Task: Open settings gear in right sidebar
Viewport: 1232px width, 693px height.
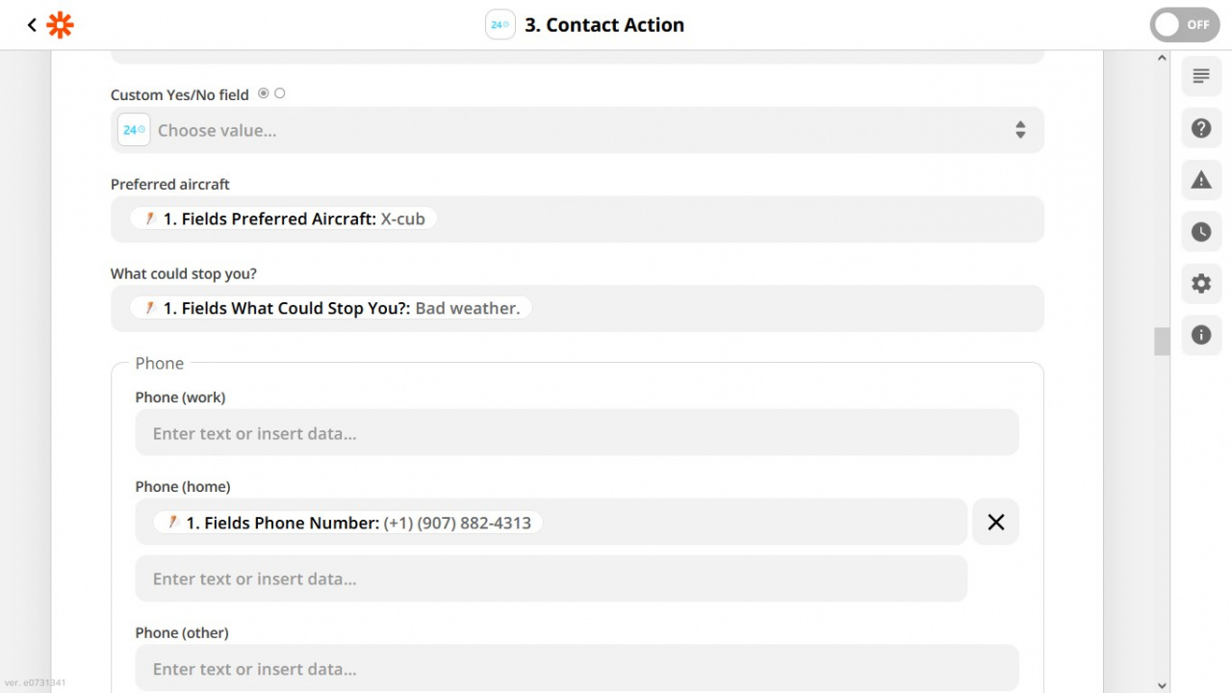Action: coord(1201,284)
